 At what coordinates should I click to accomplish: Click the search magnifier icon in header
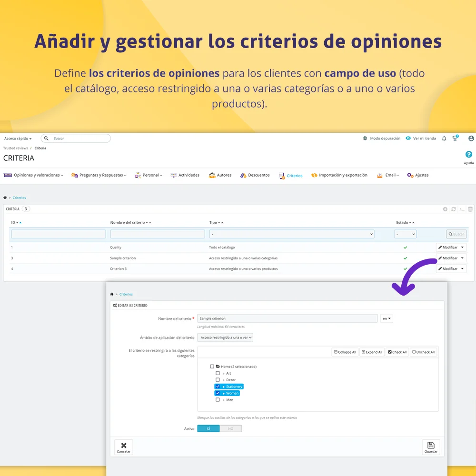click(46, 139)
